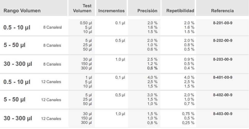Click the bold 0,6 % precision value
Screen dimensions: 249x129
tap(152, 68)
